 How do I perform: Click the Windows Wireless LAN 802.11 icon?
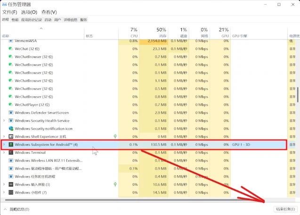(x=11, y=161)
